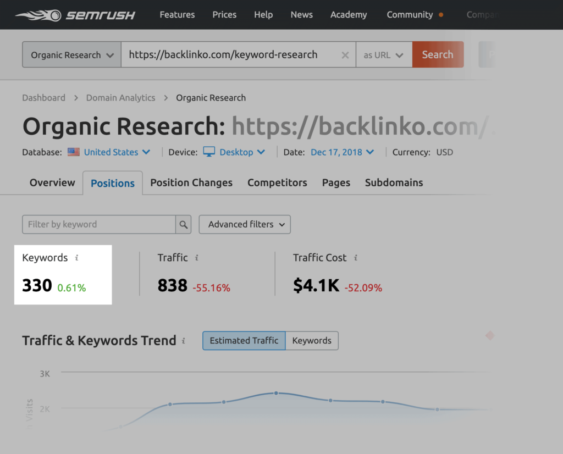Click the chart peak data point

[x=276, y=394]
